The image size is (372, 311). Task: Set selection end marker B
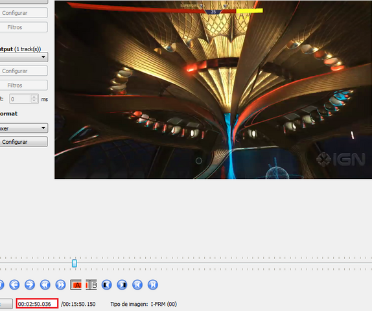[91, 284]
